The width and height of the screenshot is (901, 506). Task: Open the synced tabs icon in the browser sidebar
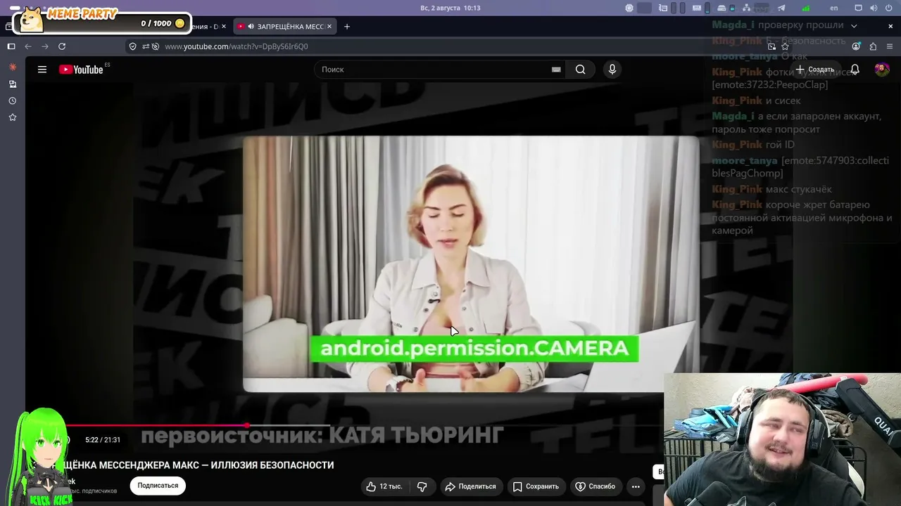point(12,84)
